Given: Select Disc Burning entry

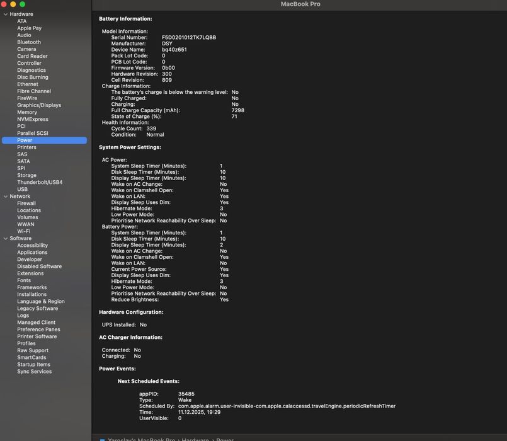Looking at the screenshot, I should [33, 77].
